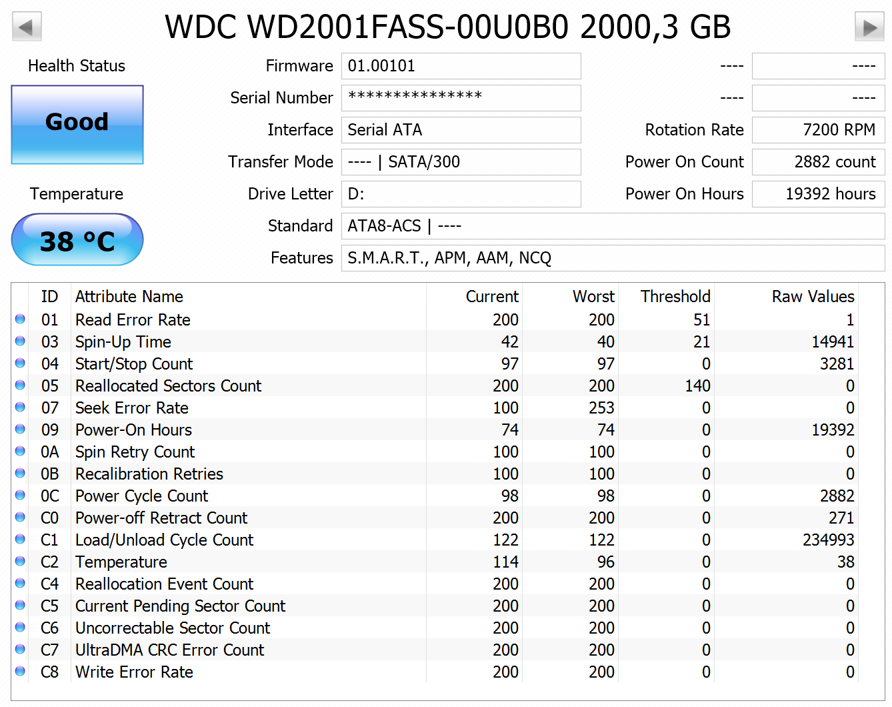Click the 38 °C temperature button
This screenshot has height=707, width=892.
77,240
